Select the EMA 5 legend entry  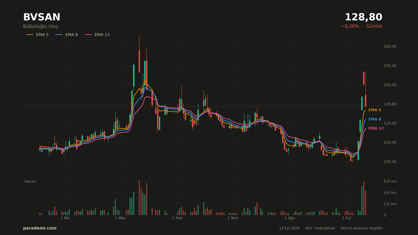(37, 35)
